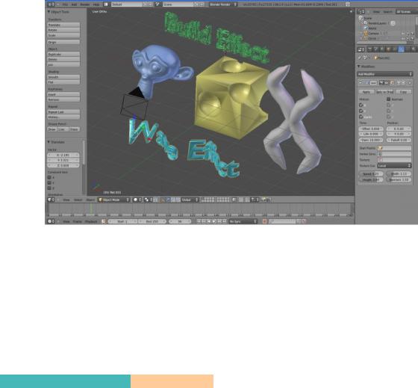
Task: Toggle Constraint Axis Z checkbox
Action: click(49, 188)
